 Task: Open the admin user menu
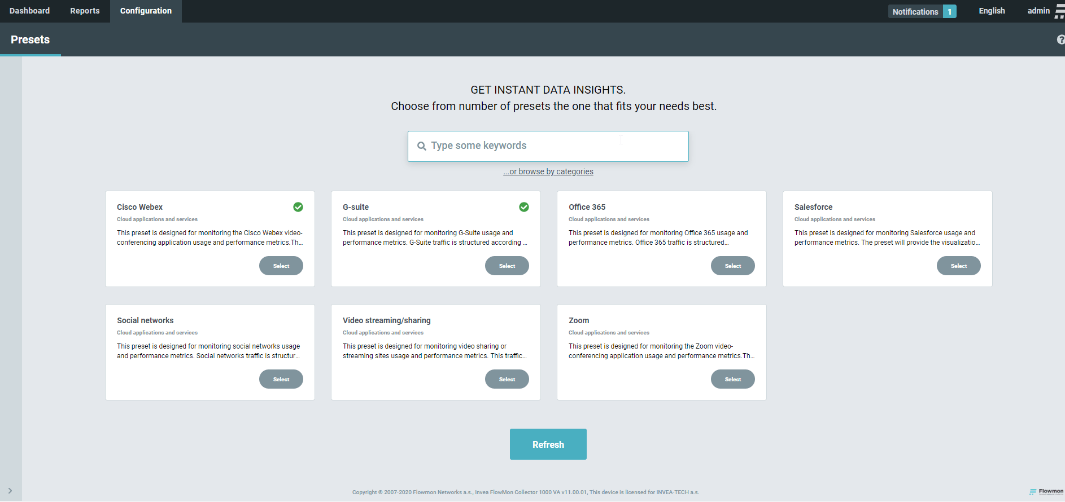click(1038, 11)
